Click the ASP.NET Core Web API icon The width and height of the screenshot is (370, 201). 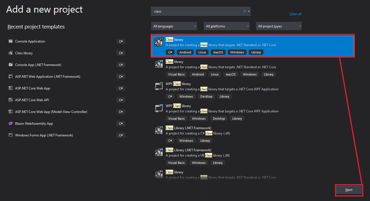point(11,100)
